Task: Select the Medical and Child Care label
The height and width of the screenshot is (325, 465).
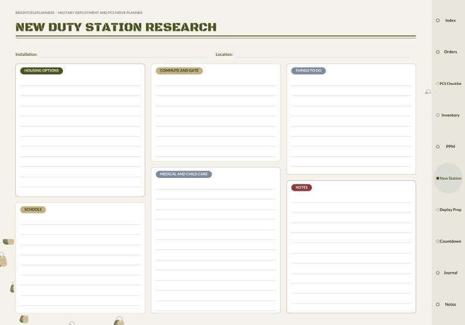Action: [183, 174]
